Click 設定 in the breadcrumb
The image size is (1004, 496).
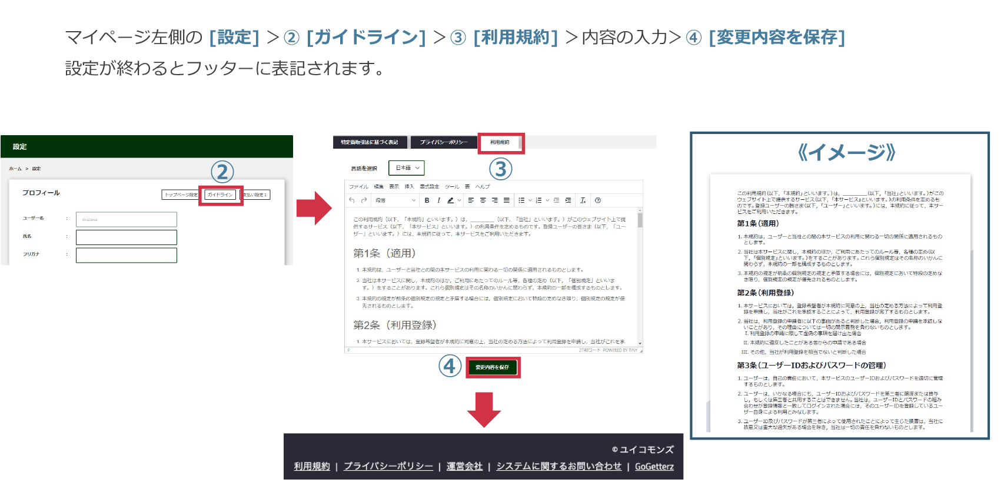[36, 169]
